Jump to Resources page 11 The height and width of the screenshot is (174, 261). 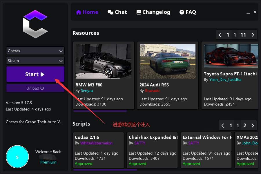click(243, 35)
